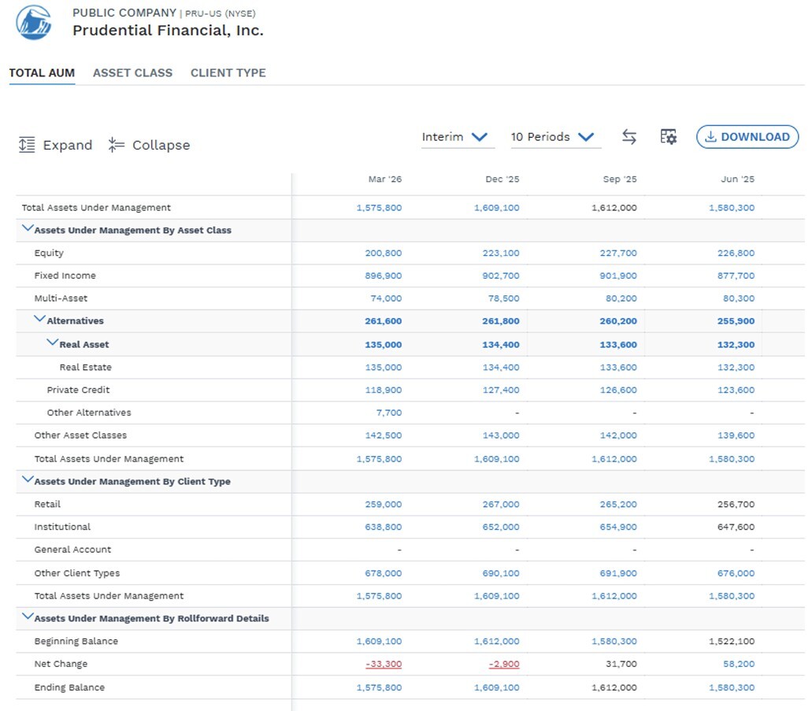The height and width of the screenshot is (711, 812).
Task: Switch to the CLIENT TYPE tab
Action: click(228, 73)
